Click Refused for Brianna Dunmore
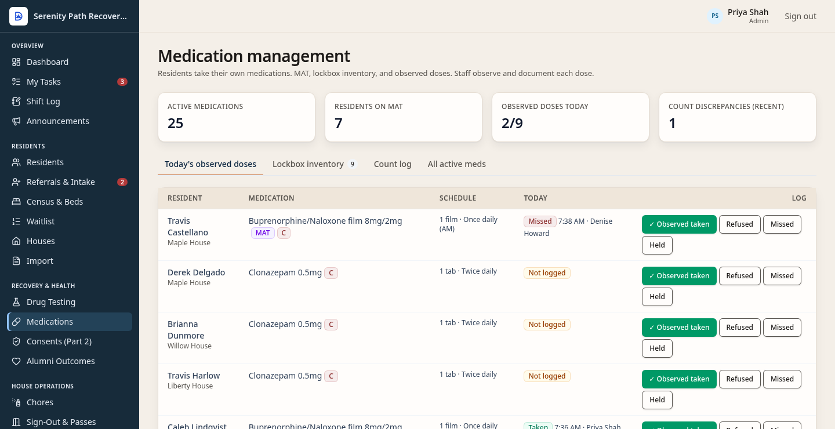Image resolution: width=835 pixels, height=429 pixels. click(739, 328)
